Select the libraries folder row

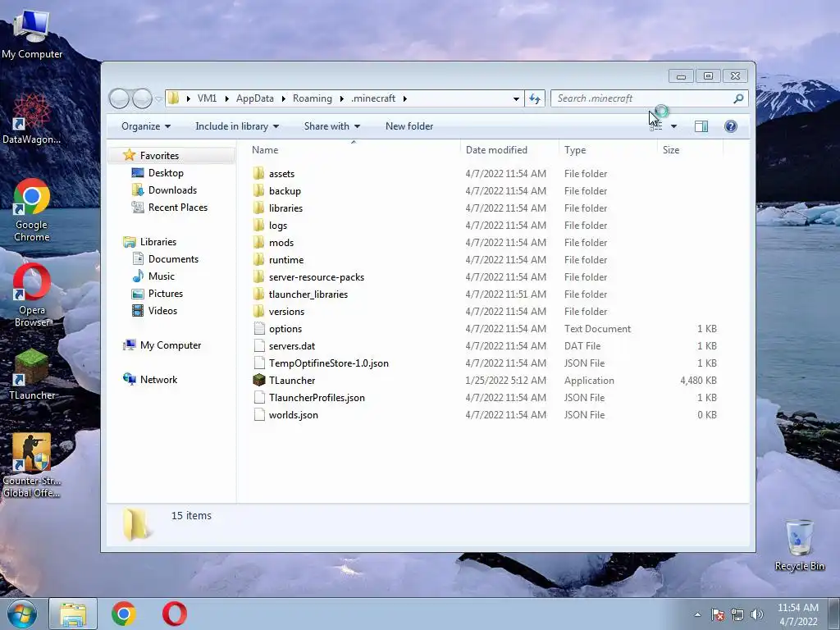485,208
